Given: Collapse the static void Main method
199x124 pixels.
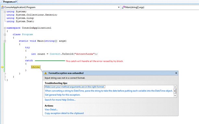Looking at the screenshot, I should click(x=5, y=41).
